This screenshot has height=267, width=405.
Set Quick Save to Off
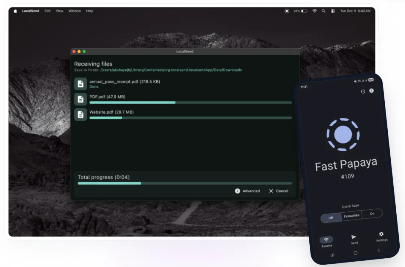point(331,217)
